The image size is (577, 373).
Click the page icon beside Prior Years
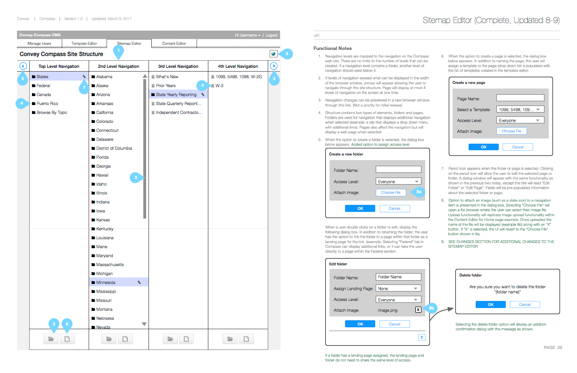[x=153, y=86]
